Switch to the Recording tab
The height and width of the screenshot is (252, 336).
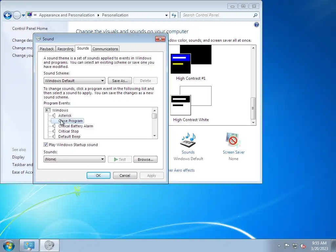pos(65,49)
